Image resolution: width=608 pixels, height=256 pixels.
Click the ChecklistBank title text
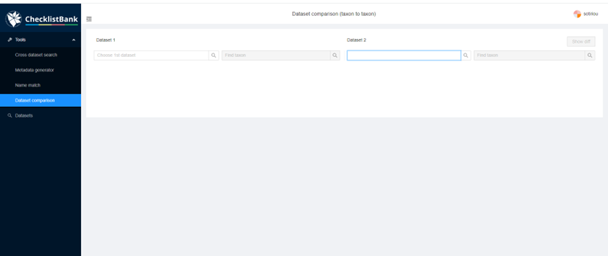pyautogui.click(x=51, y=19)
